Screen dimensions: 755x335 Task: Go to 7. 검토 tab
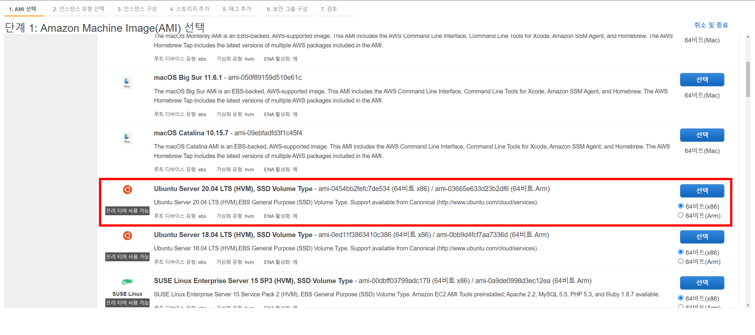(329, 9)
